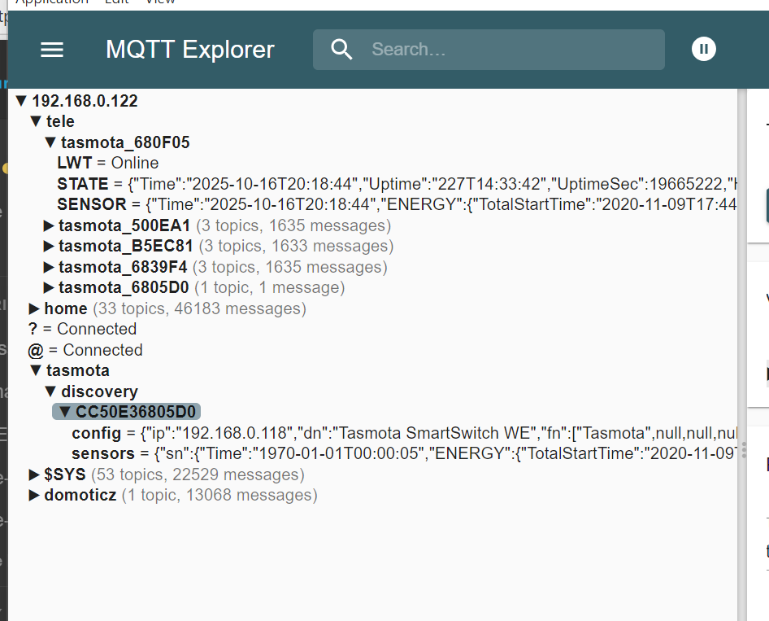769x621 pixels.
Task: Expand the home topic
Action: tap(35, 308)
